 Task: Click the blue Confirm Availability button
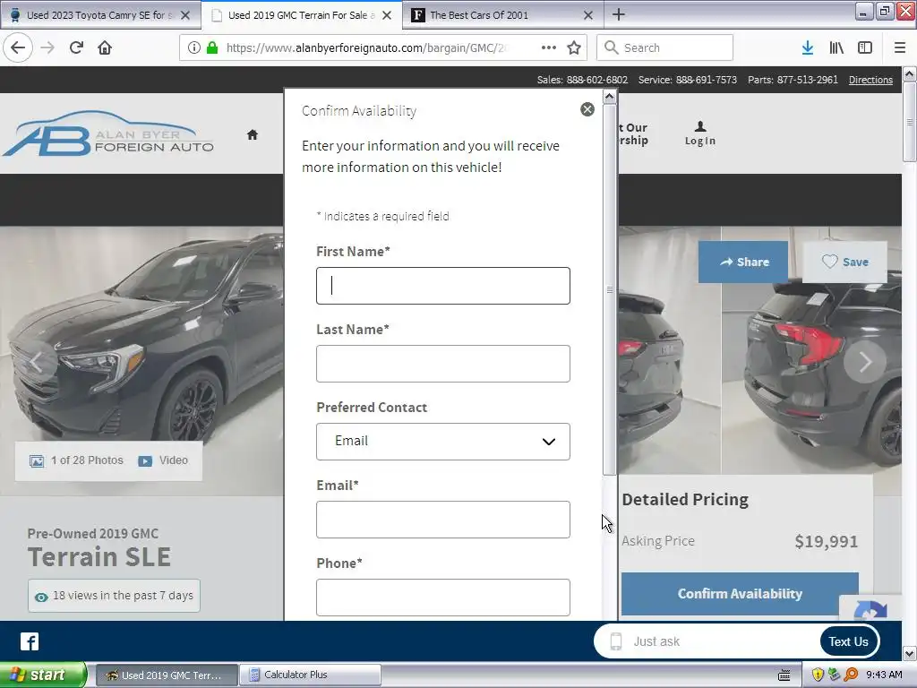740,593
